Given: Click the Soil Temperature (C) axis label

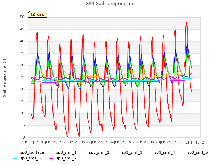Looking at the screenshot, I should (x=4, y=78).
